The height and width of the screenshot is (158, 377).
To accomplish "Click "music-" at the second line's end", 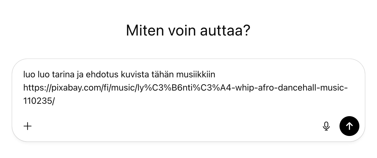I will coord(335,88).
